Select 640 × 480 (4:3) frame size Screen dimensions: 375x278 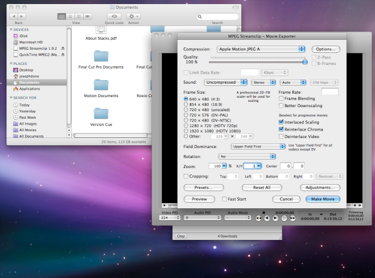pyautogui.click(x=186, y=99)
